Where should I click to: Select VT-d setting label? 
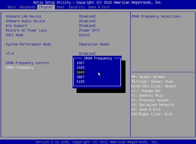coord(10,54)
